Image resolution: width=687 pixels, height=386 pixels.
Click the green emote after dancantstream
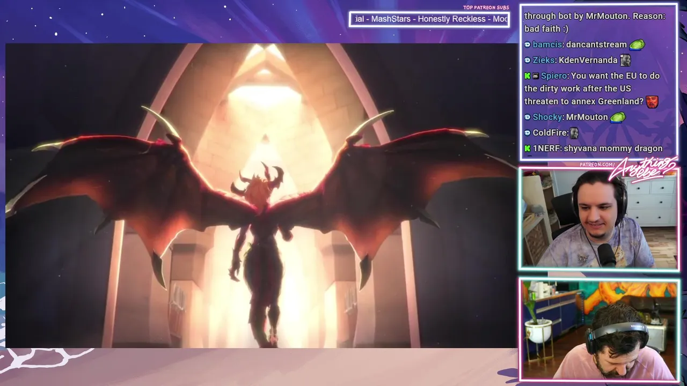pyautogui.click(x=637, y=44)
